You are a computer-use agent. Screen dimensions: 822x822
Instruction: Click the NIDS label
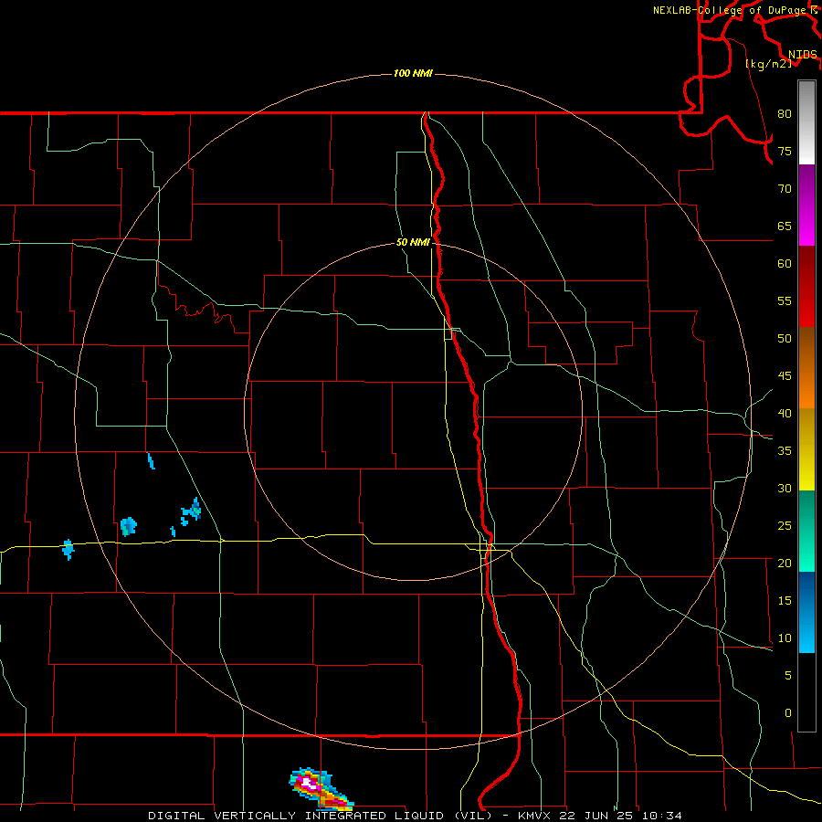[x=802, y=55]
